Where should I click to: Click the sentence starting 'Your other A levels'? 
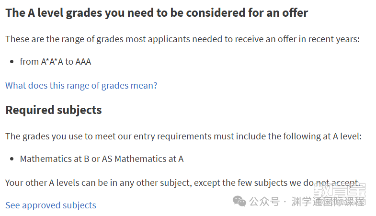[182, 183]
